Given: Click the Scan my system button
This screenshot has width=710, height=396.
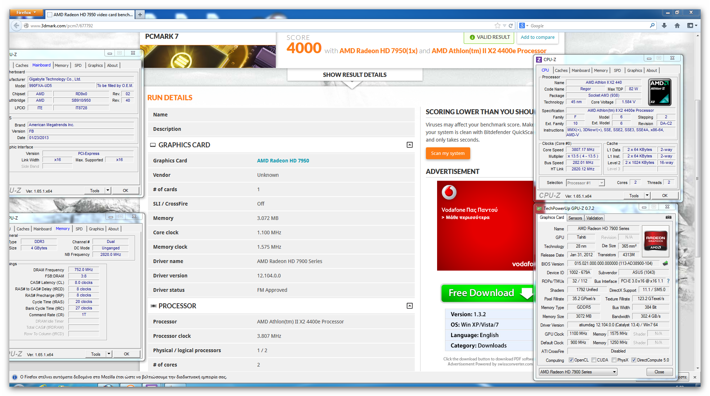Looking at the screenshot, I should (x=448, y=153).
